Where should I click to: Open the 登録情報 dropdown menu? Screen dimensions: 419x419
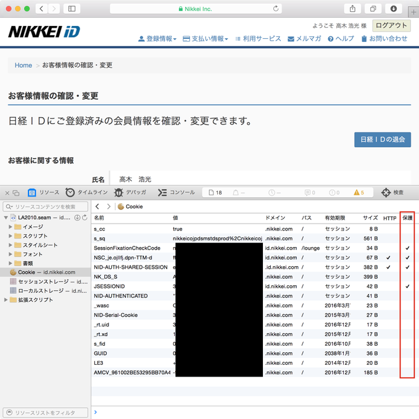(x=157, y=39)
